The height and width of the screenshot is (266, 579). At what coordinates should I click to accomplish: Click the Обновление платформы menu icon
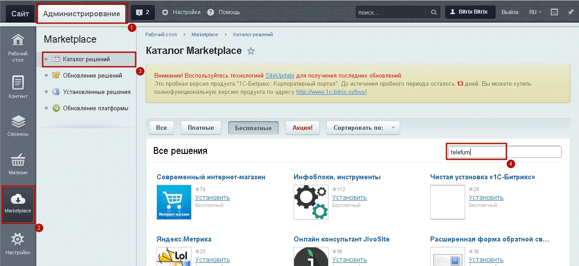[56, 108]
